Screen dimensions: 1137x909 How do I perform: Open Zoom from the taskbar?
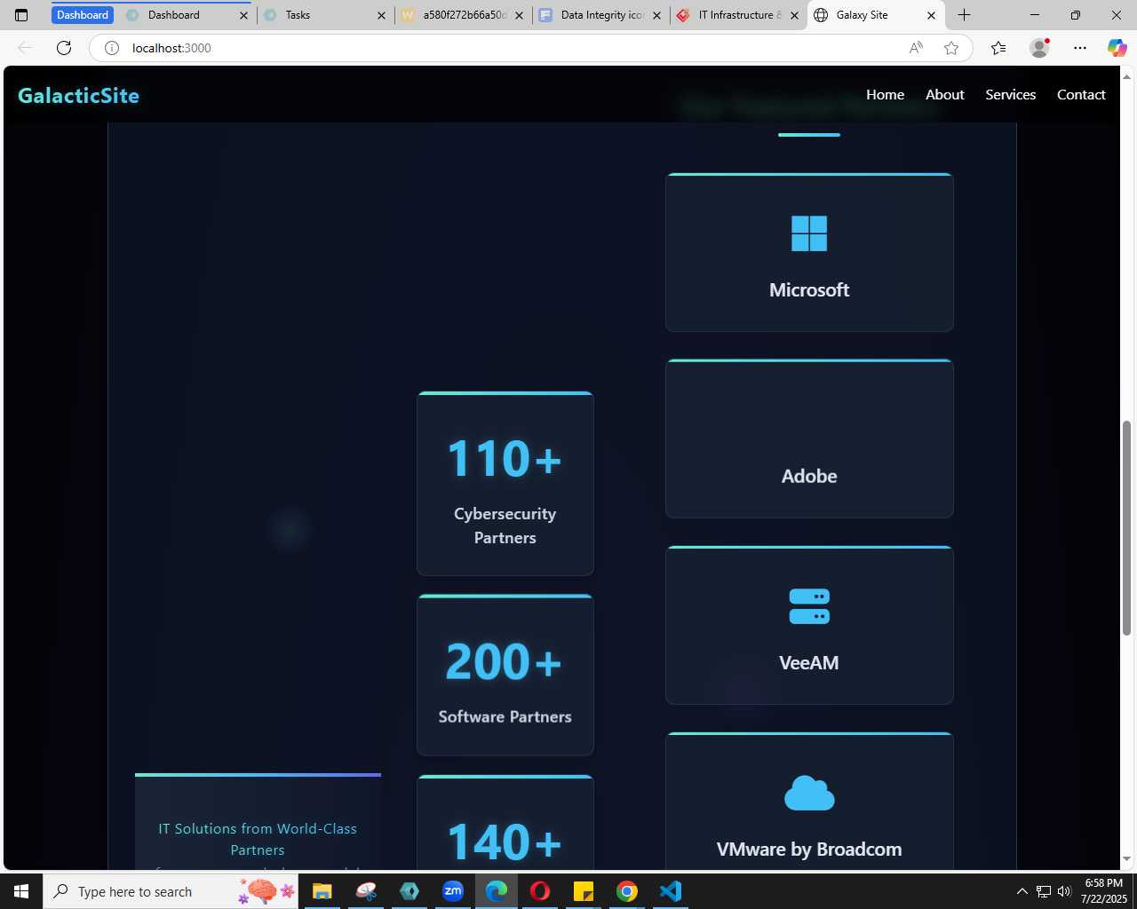click(x=453, y=891)
